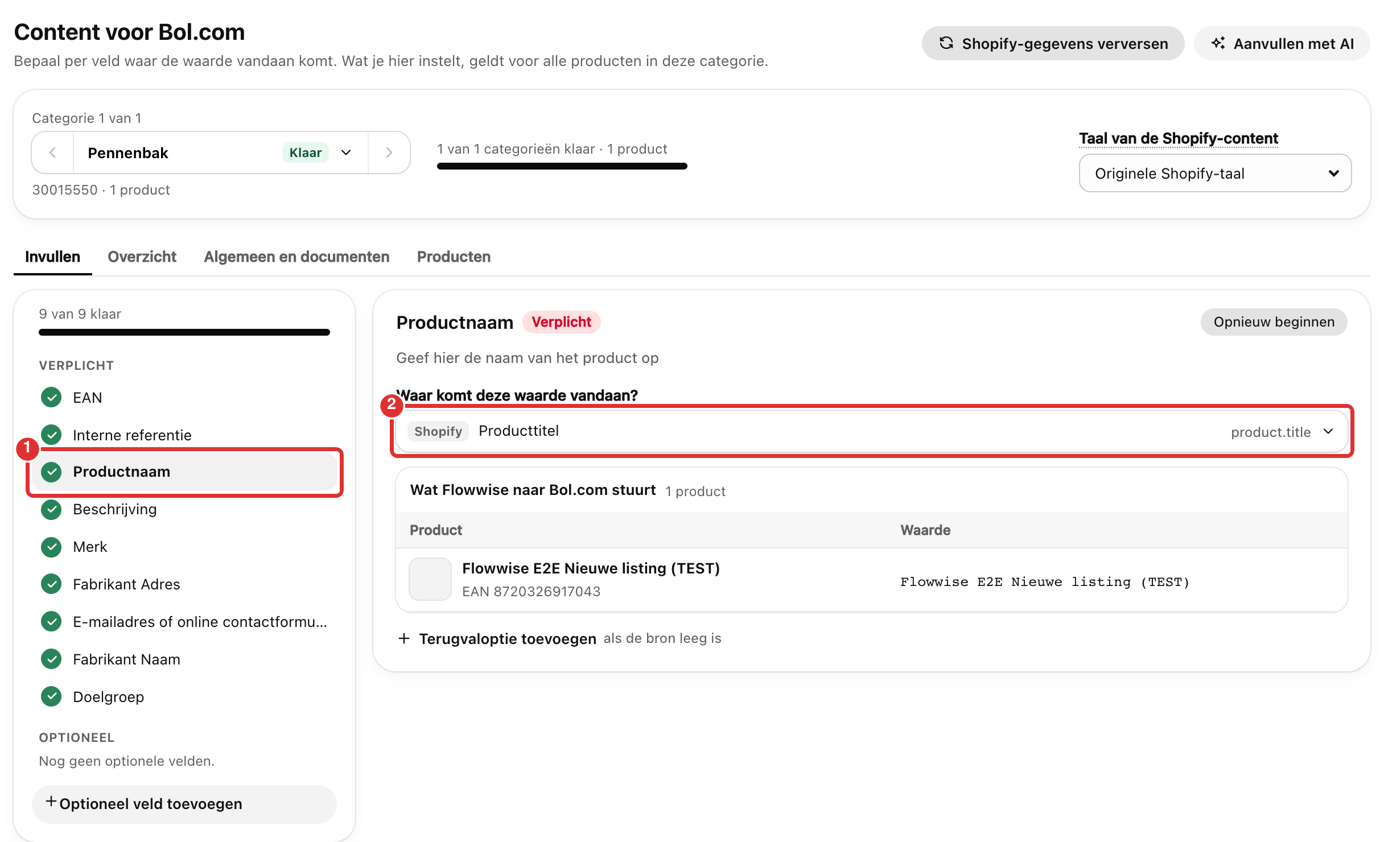
Task: Click the EAN 8720326917043 text
Action: (x=531, y=592)
